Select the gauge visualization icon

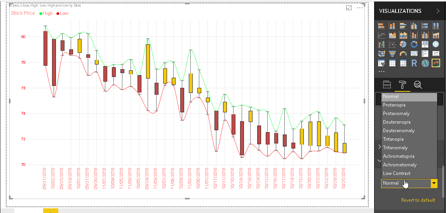(403, 54)
